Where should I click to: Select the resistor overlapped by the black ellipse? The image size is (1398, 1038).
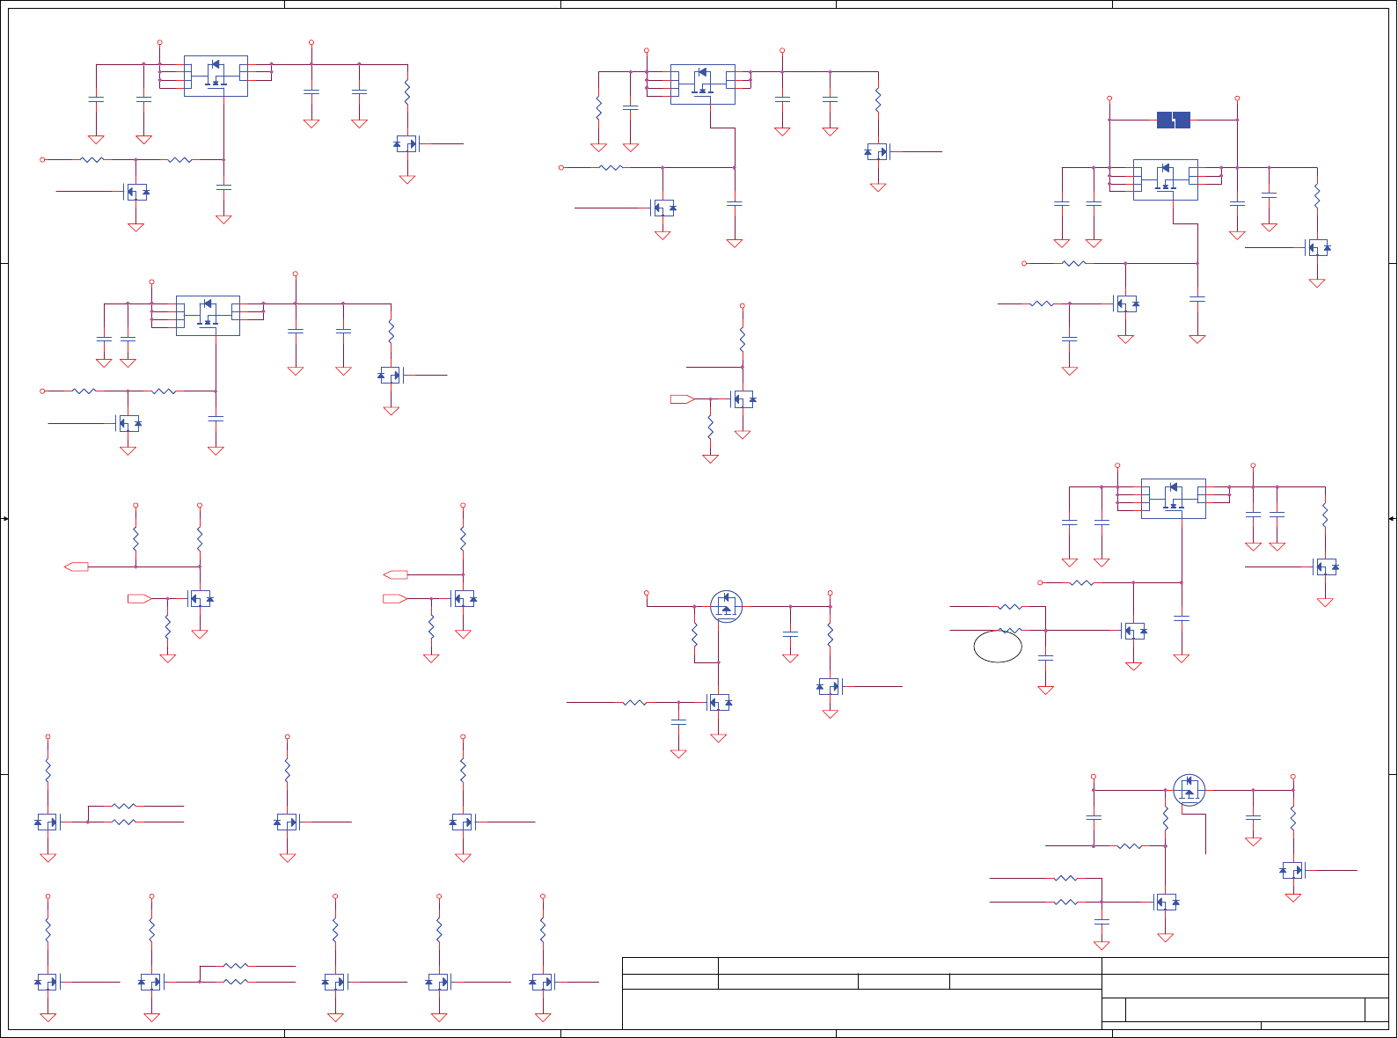1010,631
